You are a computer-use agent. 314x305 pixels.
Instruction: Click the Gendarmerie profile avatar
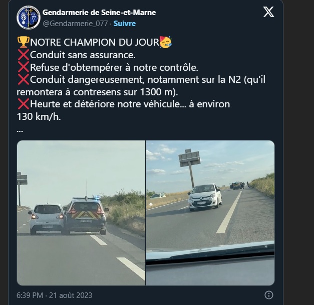point(28,17)
